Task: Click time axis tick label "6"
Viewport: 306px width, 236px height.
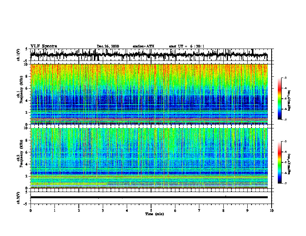Action: tap(175, 211)
